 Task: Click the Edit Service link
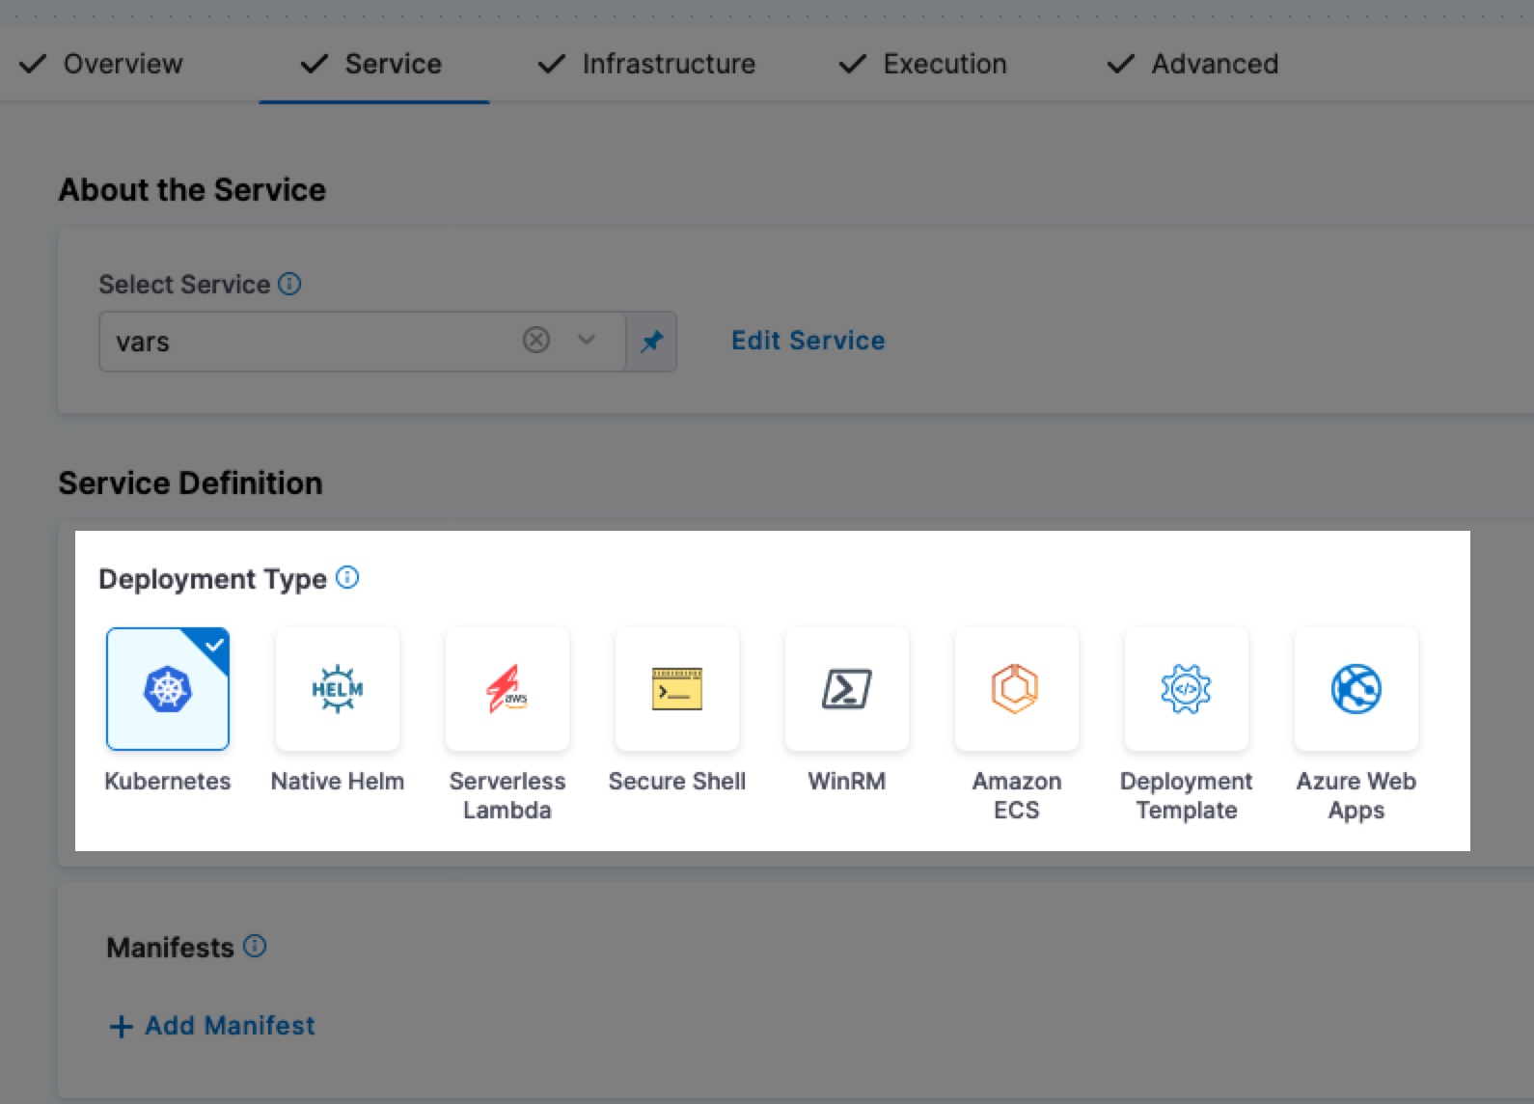click(x=808, y=341)
